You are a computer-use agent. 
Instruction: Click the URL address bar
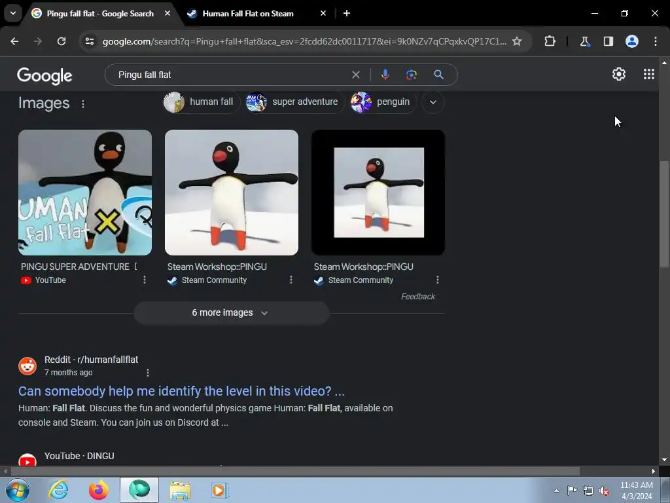[x=304, y=41]
